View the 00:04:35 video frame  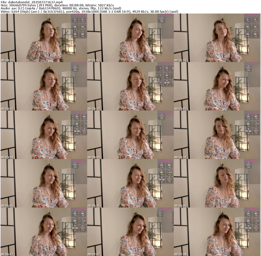point(217,135)
